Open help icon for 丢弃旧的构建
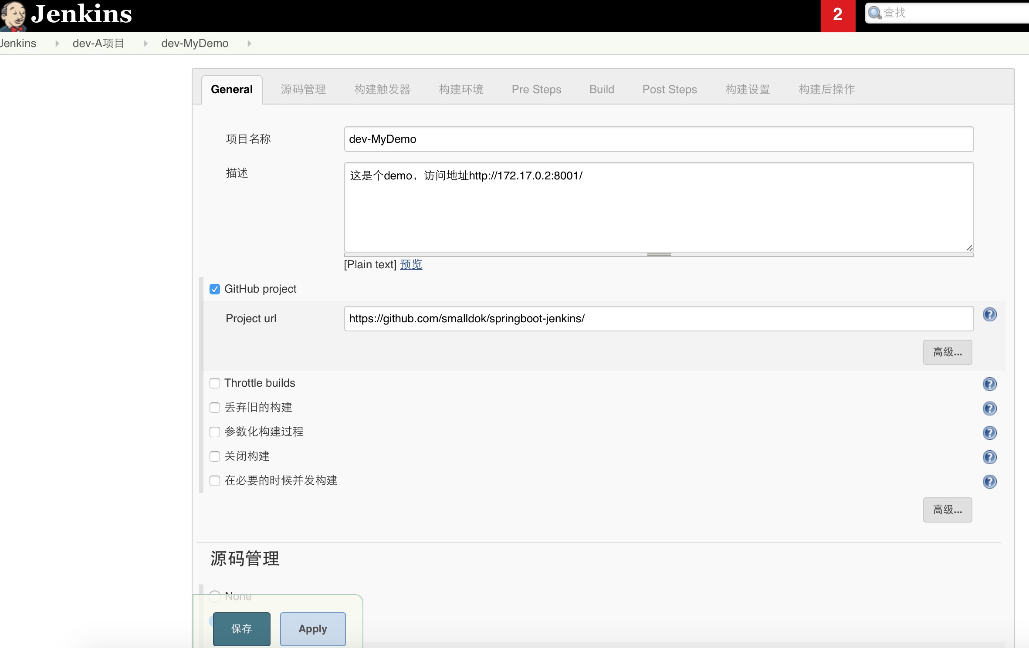Screen dimensions: 1029x648 pos(989,408)
